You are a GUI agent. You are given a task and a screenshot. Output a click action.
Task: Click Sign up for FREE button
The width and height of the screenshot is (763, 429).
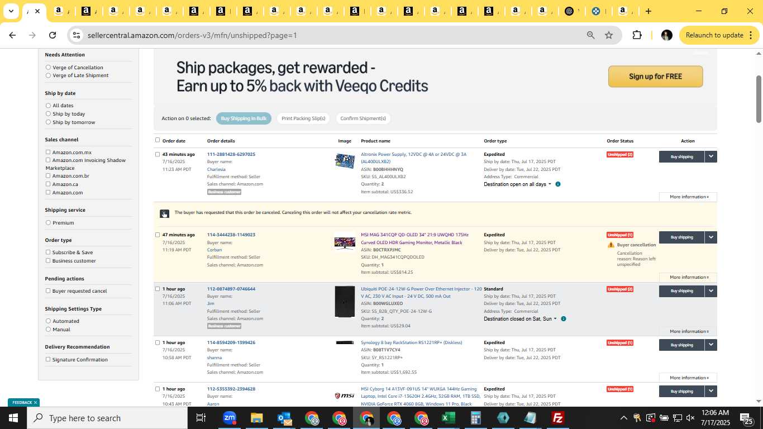pos(655,77)
